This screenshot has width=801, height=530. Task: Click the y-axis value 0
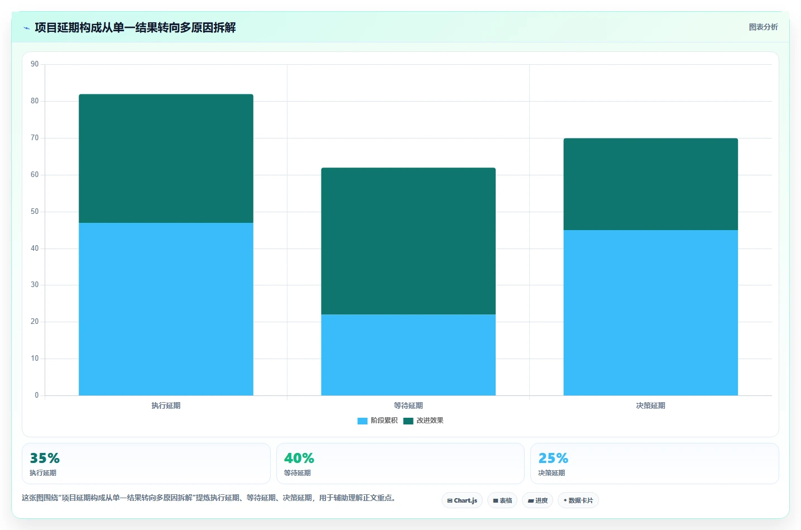[37, 395]
